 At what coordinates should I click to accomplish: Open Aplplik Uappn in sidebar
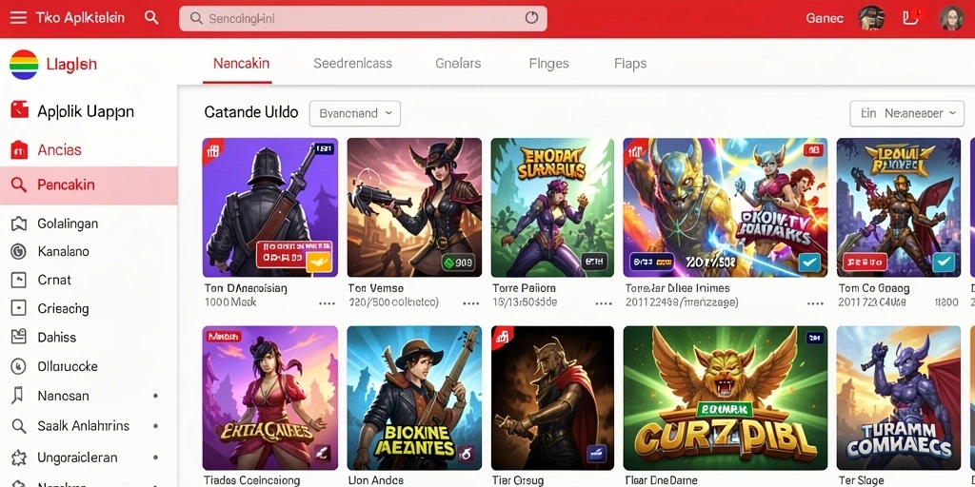tap(85, 112)
